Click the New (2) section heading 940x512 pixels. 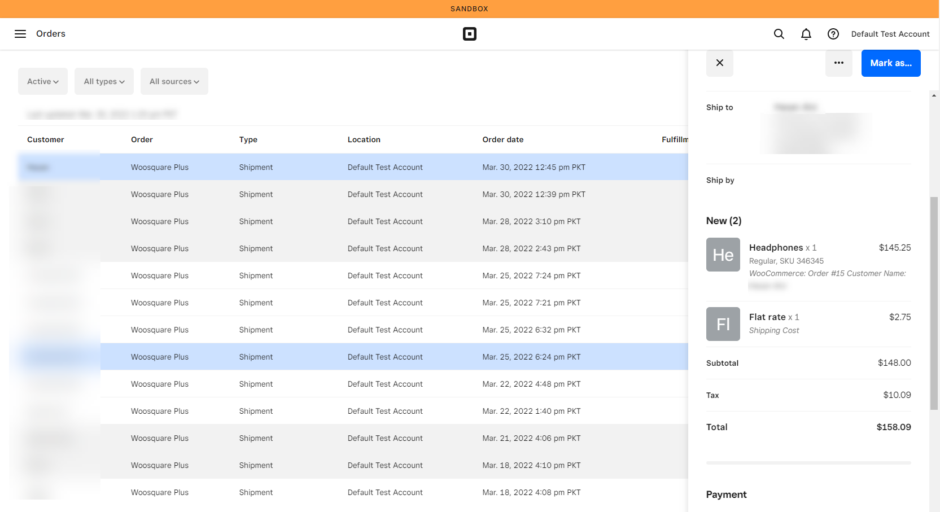coord(724,221)
